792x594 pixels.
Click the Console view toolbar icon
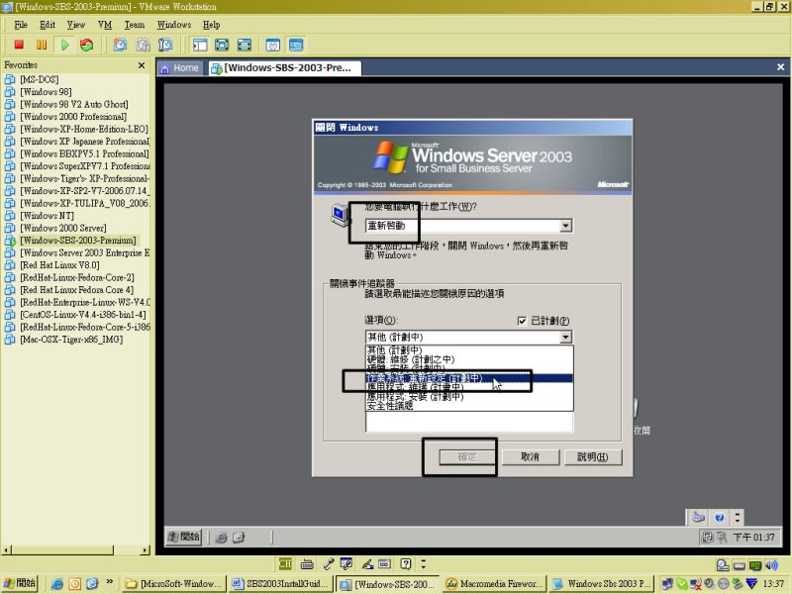296,45
